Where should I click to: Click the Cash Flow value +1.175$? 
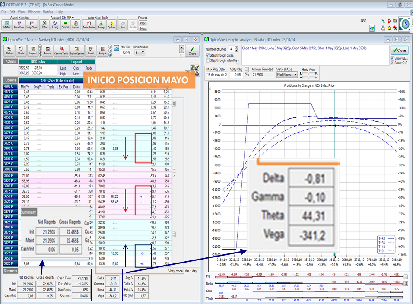point(81,278)
